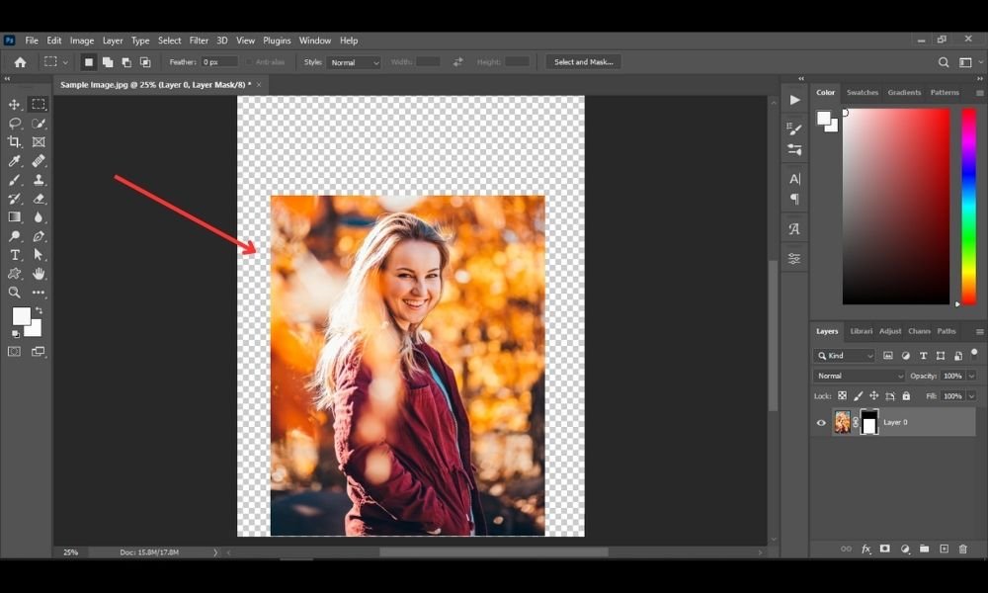Open the Kind layer filter dropdown
Screen dimensions: 988x593
coord(845,356)
